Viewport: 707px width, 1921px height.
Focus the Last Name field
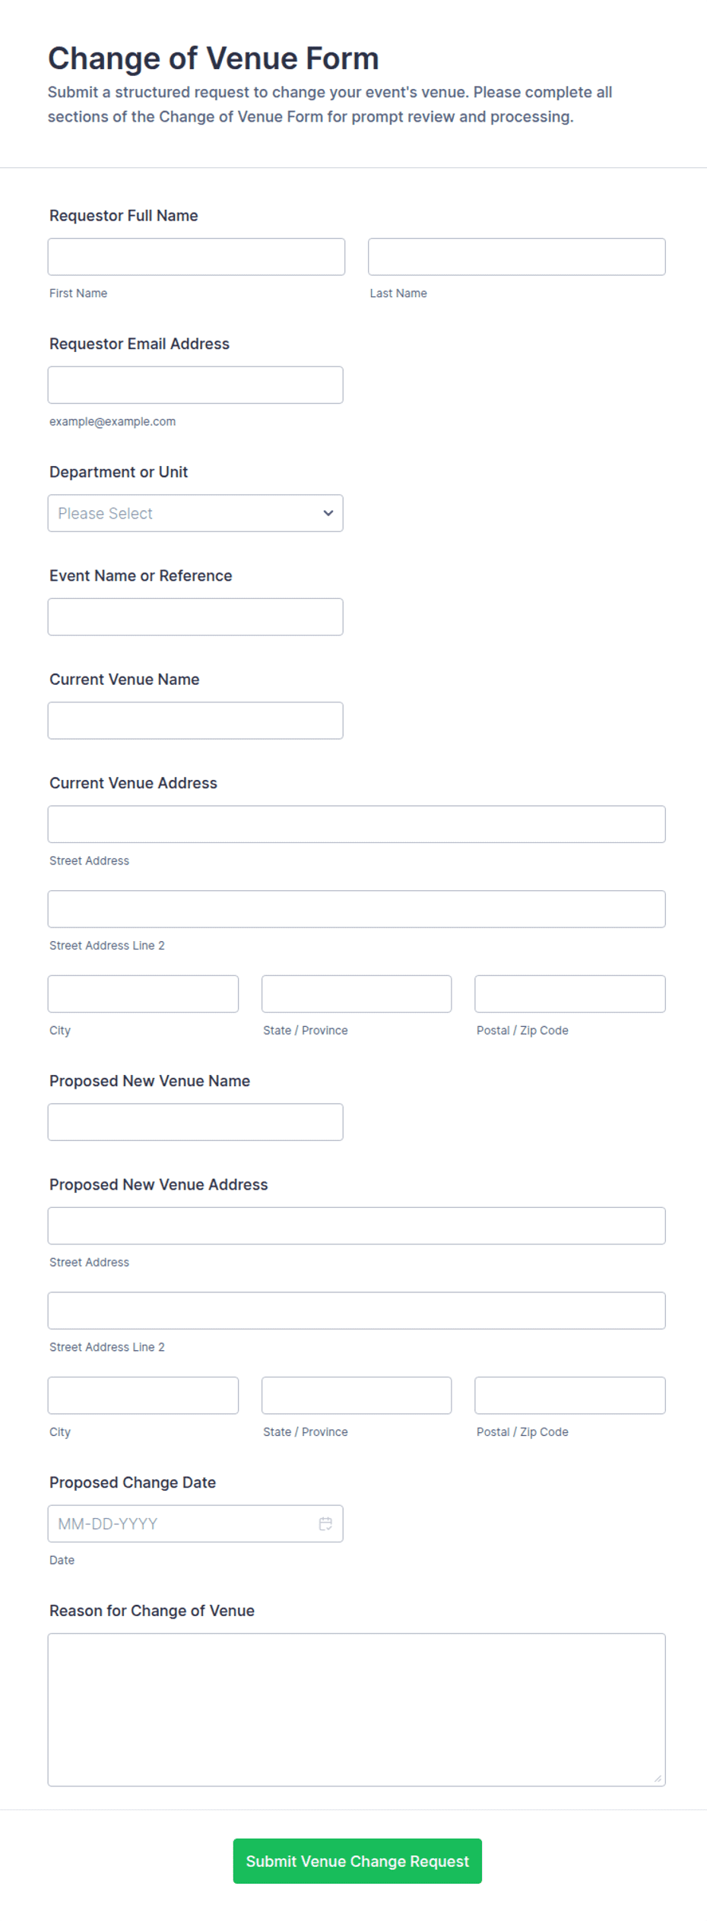point(517,257)
